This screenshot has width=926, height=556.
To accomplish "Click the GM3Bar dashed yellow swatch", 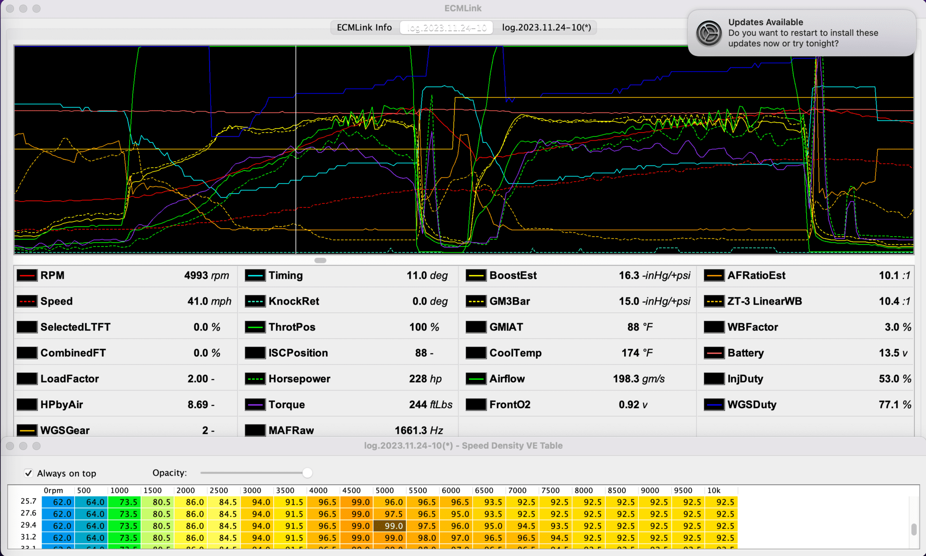I will click(476, 302).
